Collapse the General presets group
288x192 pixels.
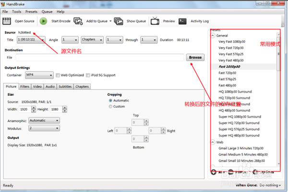tap(213, 36)
